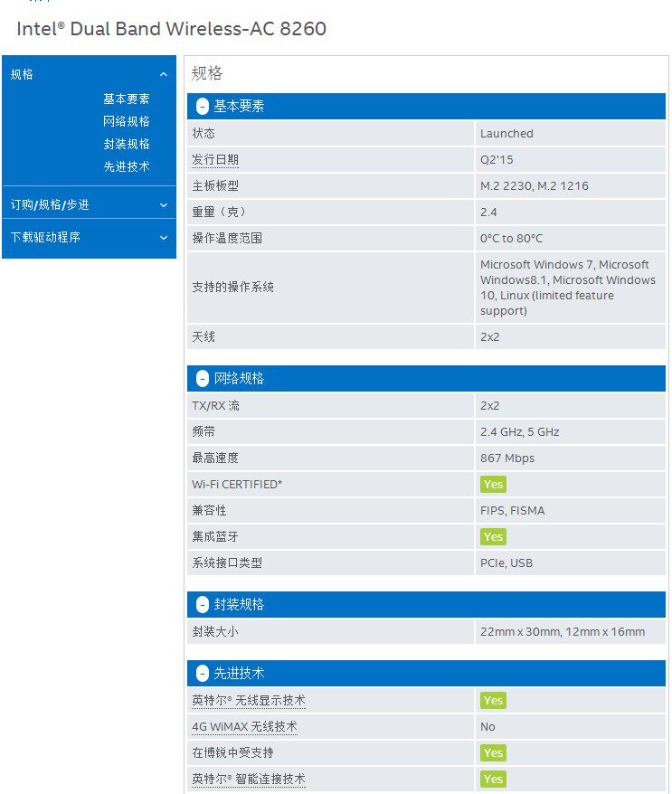Select the 下载驱动程序 sidebar item
This screenshot has width=672, height=794.
point(45,237)
